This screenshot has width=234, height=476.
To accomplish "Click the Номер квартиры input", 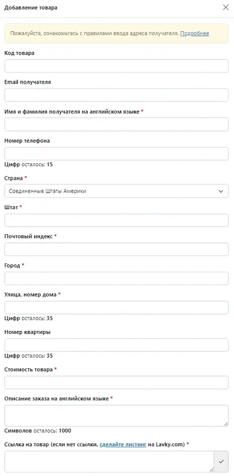I will [116, 345].
